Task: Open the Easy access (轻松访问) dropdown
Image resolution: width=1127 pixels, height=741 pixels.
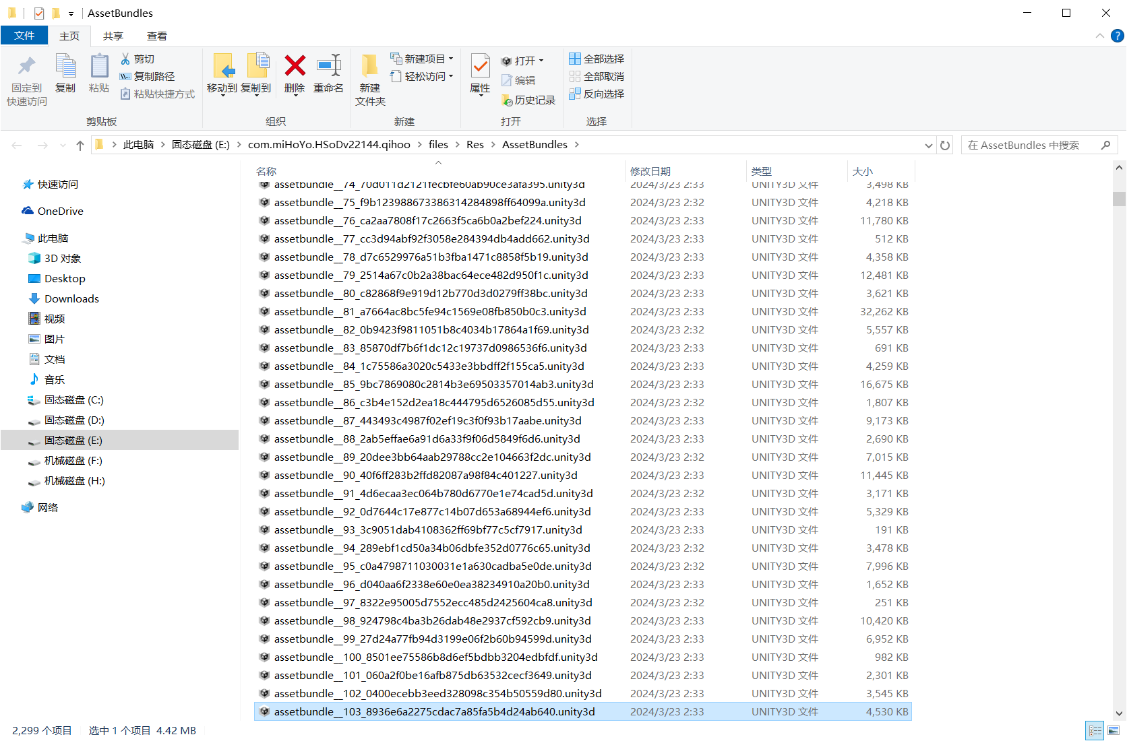Action: (x=422, y=77)
